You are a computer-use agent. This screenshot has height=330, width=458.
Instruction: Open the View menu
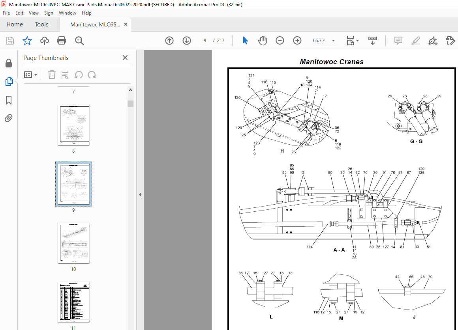pyautogui.click(x=34, y=13)
